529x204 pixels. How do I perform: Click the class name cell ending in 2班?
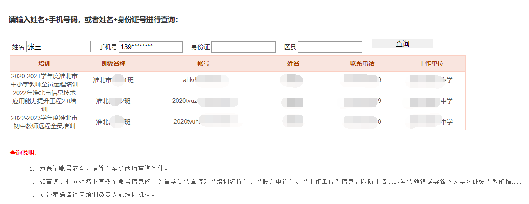(x=113, y=101)
